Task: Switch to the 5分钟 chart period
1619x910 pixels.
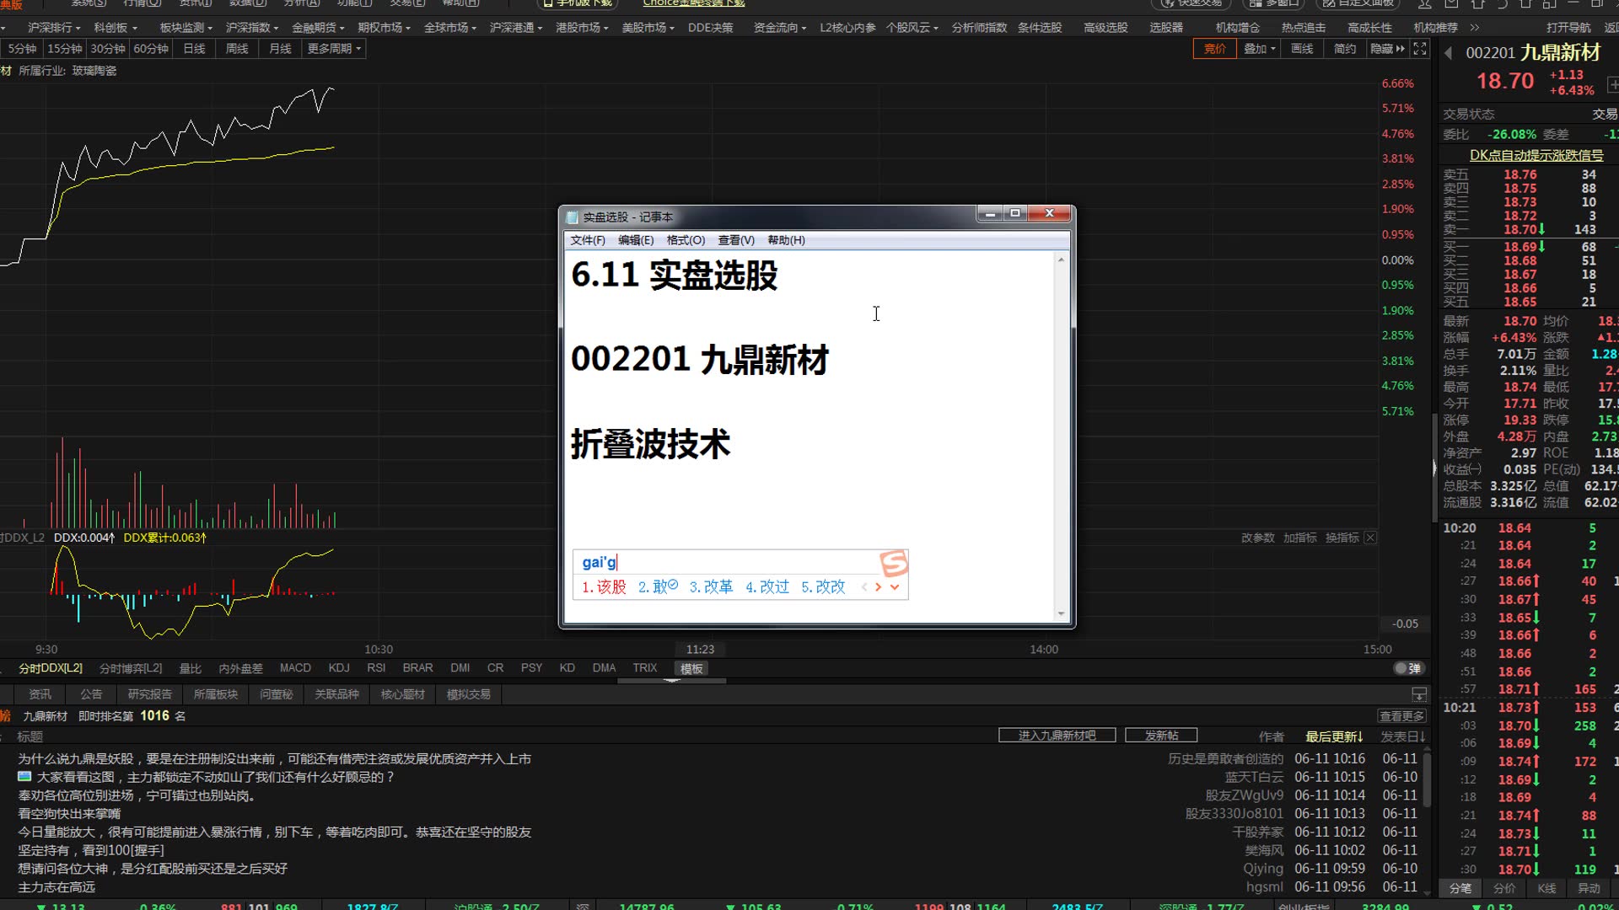Action: click(x=22, y=49)
